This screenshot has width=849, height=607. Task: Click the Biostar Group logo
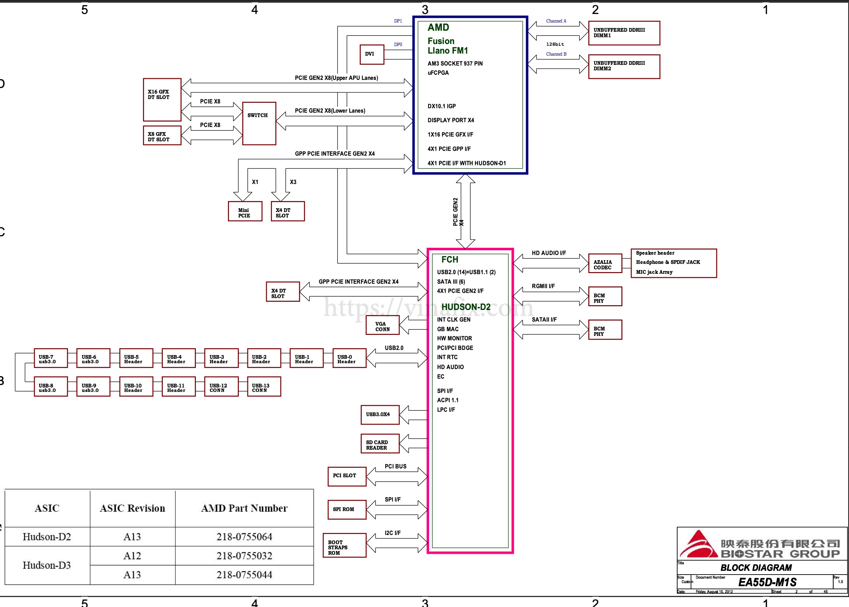(x=760, y=544)
